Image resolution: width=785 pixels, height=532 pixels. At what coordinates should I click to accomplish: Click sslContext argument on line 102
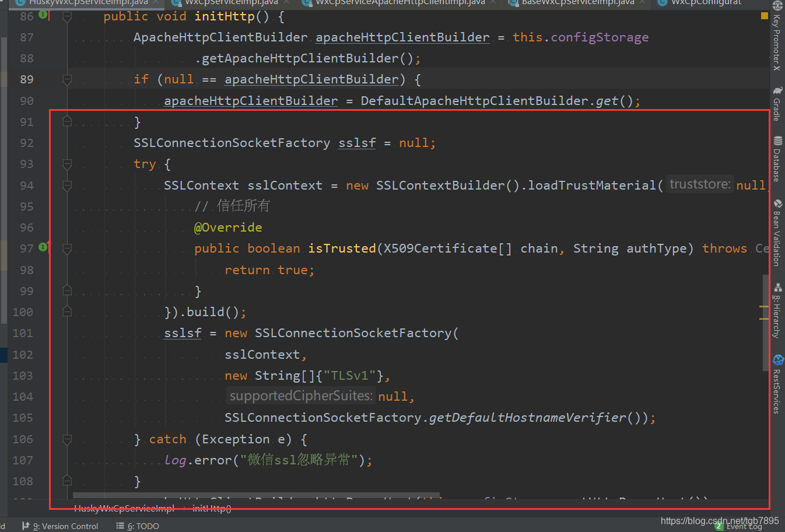[x=262, y=355]
